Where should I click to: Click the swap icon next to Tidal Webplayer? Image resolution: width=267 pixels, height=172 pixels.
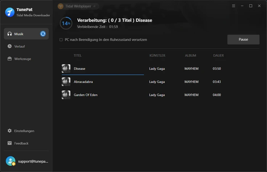[95, 6]
